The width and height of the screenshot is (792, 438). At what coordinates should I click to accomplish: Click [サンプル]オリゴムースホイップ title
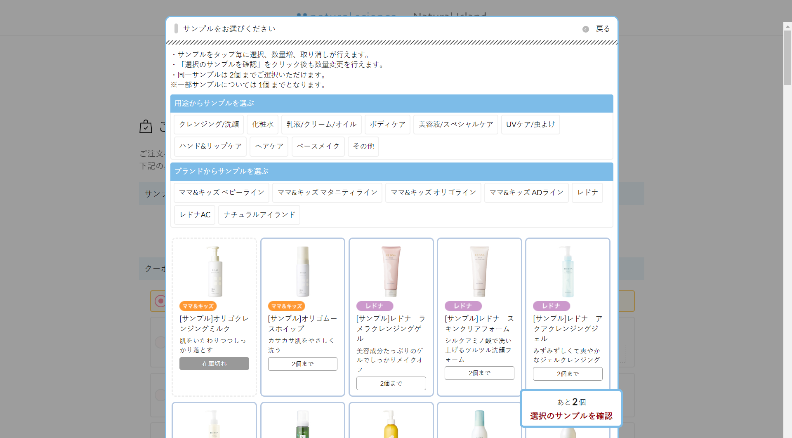click(x=302, y=324)
